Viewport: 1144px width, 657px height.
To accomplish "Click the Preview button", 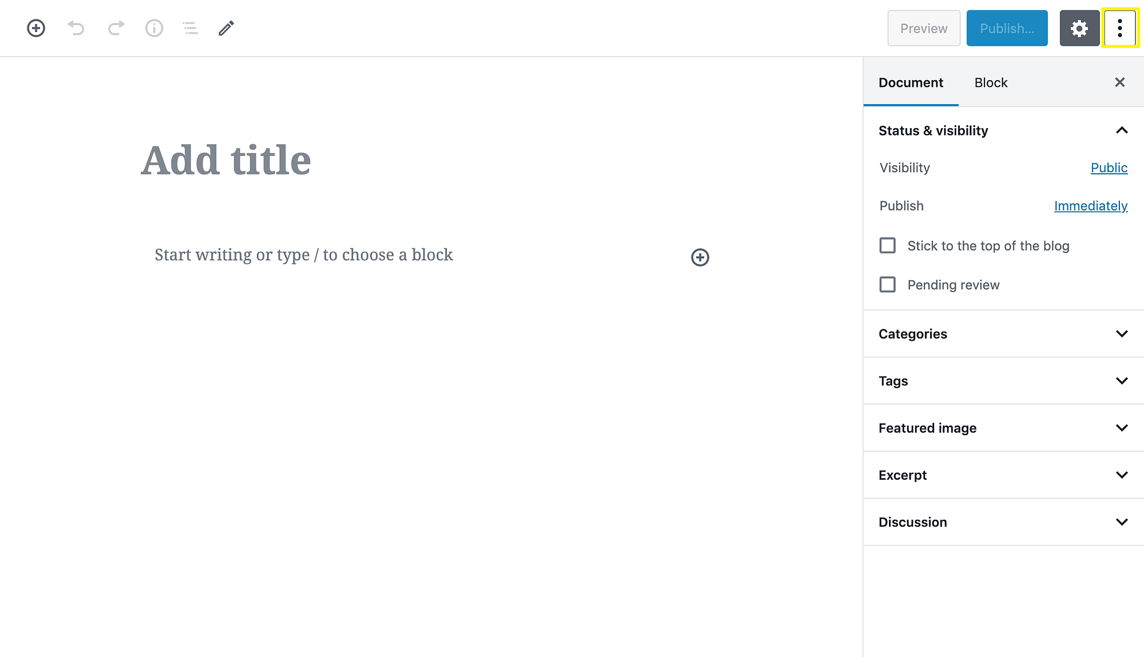I will (x=923, y=27).
